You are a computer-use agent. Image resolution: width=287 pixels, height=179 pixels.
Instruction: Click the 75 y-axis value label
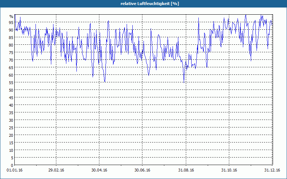pyautogui.click(x=11, y=52)
